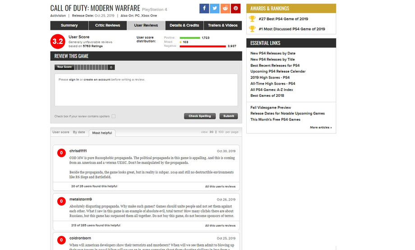Set a rating on the Your Score bar
The height and width of the screenshot is (250, 415).
coord(91,67)
